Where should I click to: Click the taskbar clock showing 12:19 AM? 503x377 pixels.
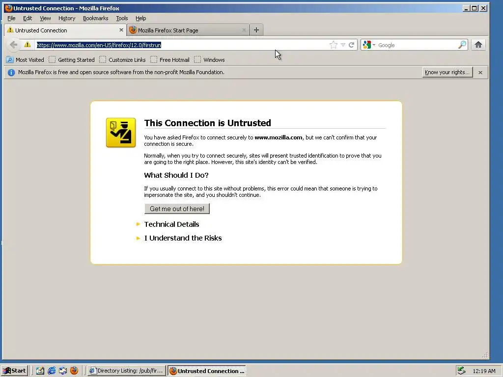click(484, 371)
